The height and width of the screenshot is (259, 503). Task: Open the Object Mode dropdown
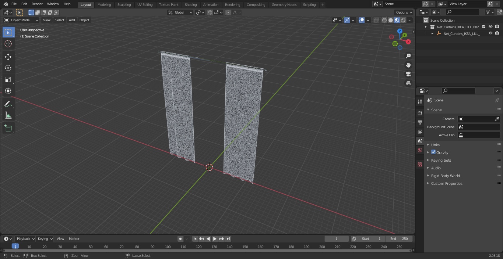[x=21, y=20]
